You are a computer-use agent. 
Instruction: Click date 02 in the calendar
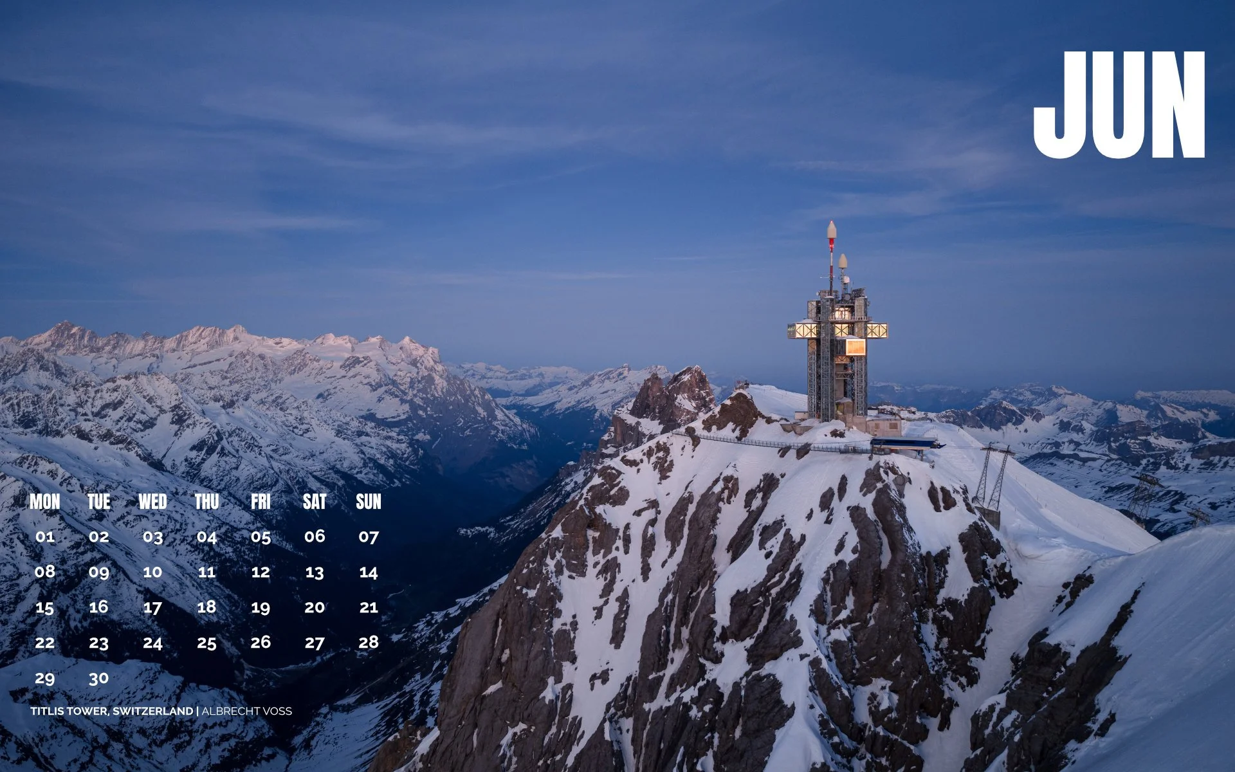point(99,537)
